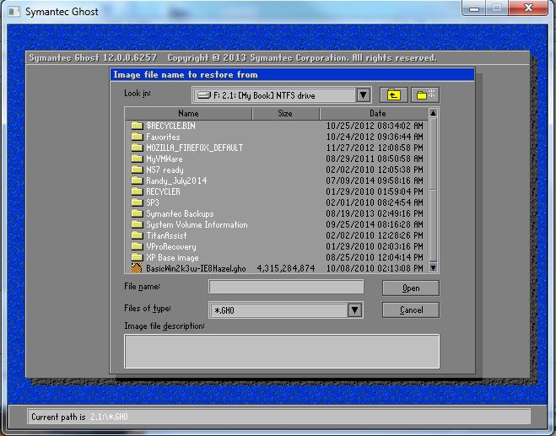
Task: Click the 10/08/2010 02:13:08 PM date
Action: 375,268
